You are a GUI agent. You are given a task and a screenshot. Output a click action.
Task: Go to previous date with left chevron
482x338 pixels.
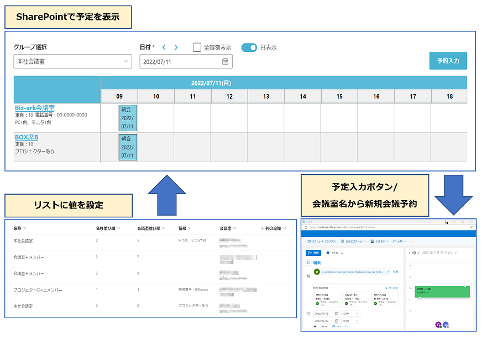[164, 47]
